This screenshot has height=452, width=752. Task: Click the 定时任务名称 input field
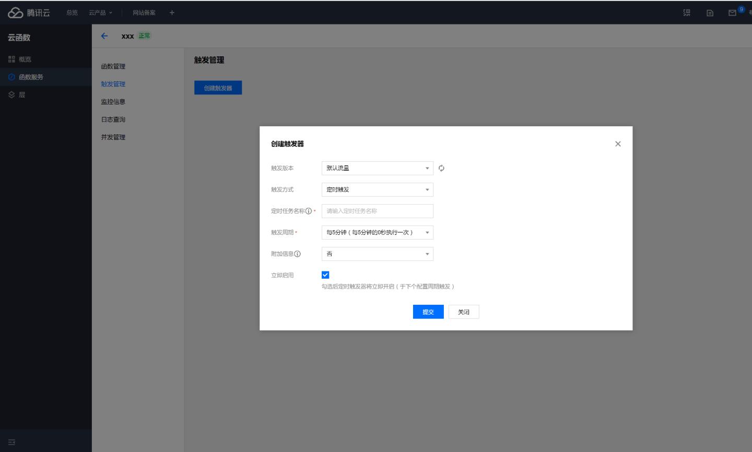(377, 211)
